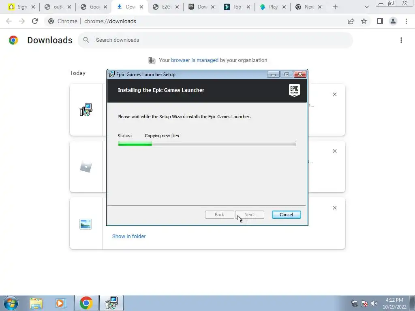This screenshot has width=415, height=311.
Task: Share this page icon
Action: click(x=351, y=21)
